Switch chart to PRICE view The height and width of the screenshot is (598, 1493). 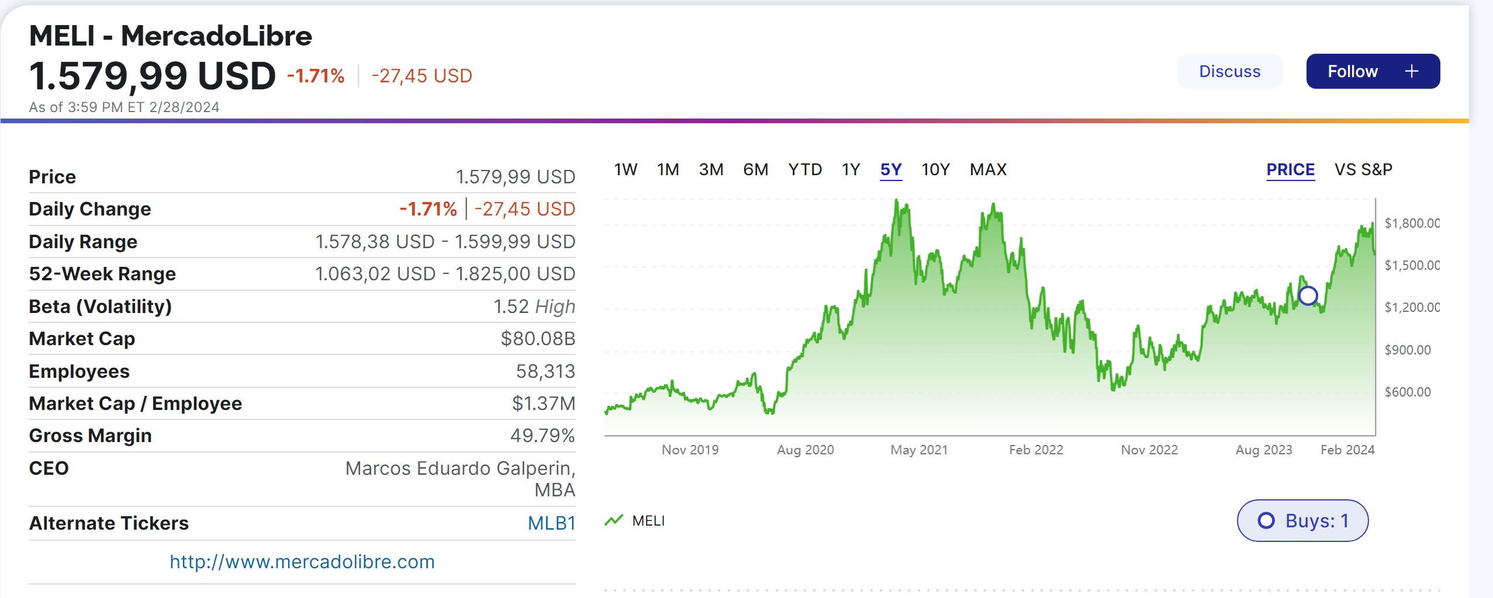1291,170
